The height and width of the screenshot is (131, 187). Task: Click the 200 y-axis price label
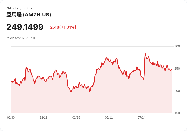[x=177, y=91]
